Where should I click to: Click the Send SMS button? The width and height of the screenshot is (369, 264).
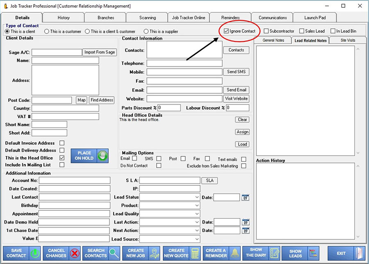236,72
